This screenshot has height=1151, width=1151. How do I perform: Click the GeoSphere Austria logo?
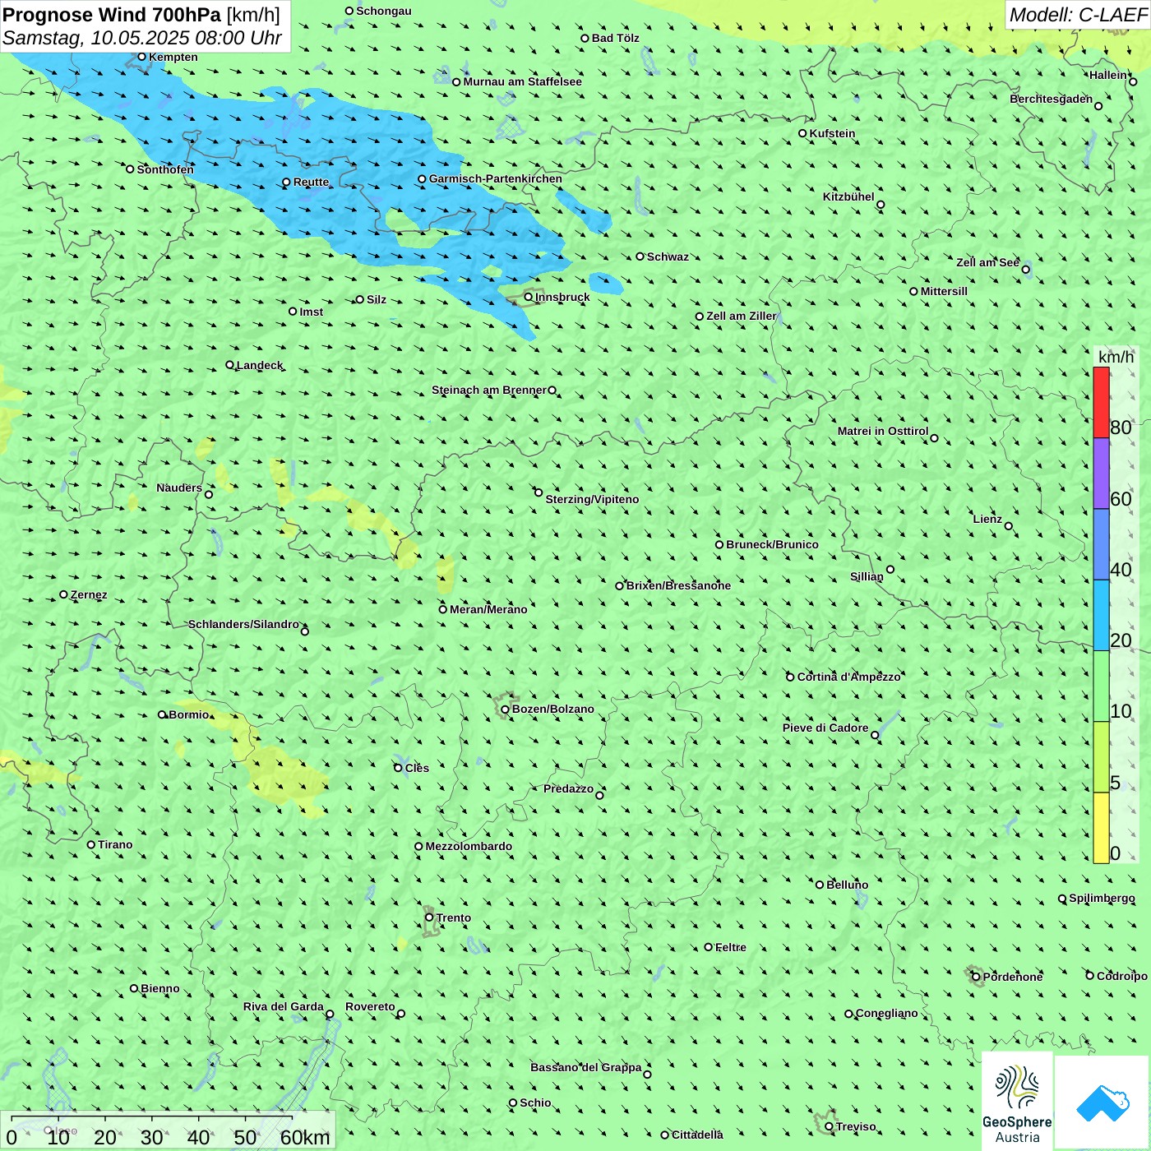pyautogui.click(x=1017, y=1102)
